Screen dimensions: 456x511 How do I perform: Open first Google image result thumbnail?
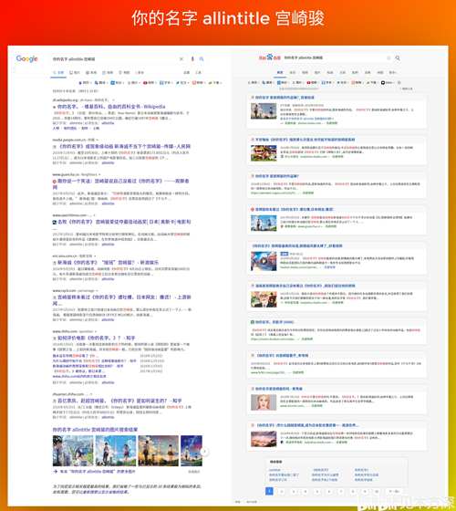73,451
